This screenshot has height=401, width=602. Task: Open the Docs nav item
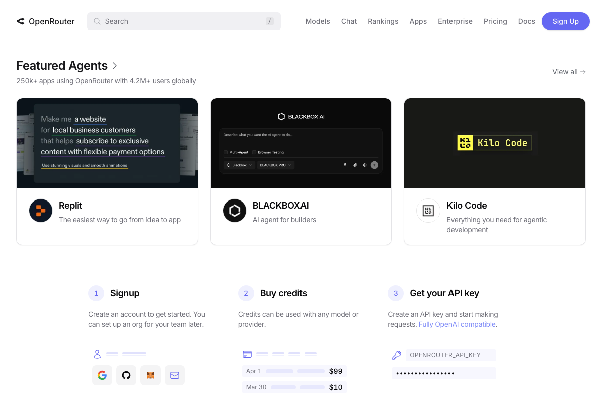(x=526, y=21)
